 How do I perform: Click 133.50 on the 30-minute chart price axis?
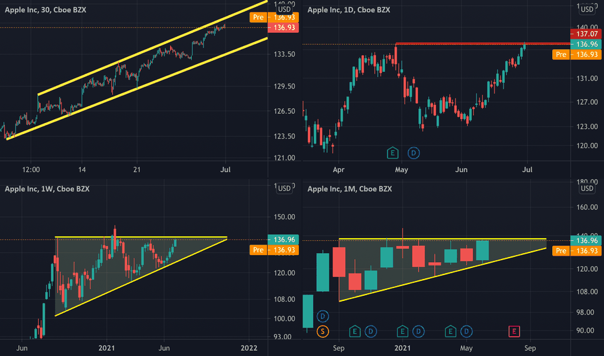[285, 54]
